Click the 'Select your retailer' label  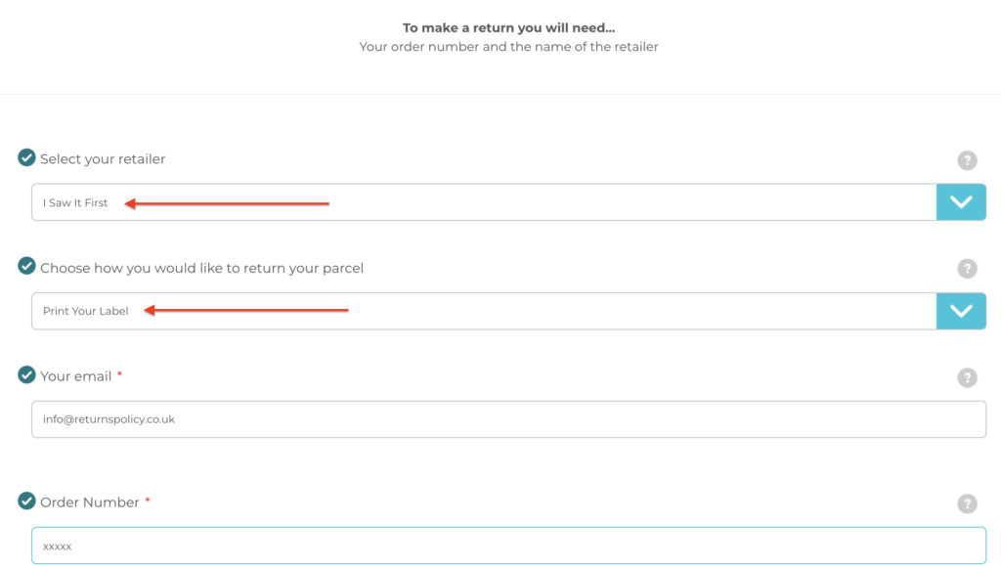pos(103,158)
